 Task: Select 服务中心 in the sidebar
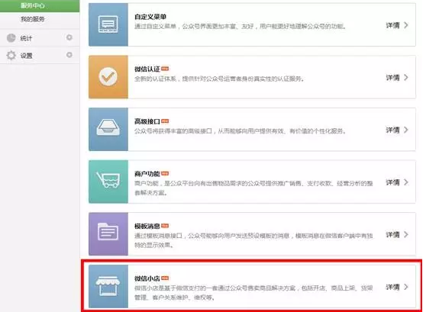(x=32, y=5)
